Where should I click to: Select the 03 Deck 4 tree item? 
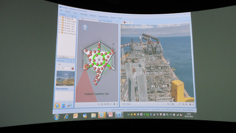[x=69, y=24]
